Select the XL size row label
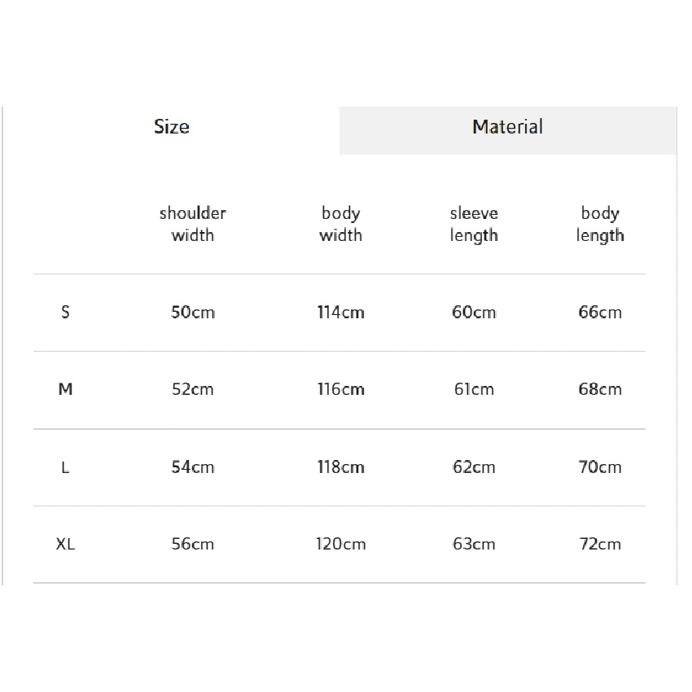The image size is (692, 692). [66, 544]
